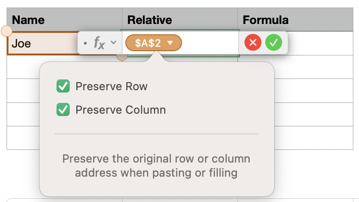Expand the chevron next to fx

113,43
